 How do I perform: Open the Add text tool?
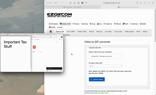pos(134,24)
